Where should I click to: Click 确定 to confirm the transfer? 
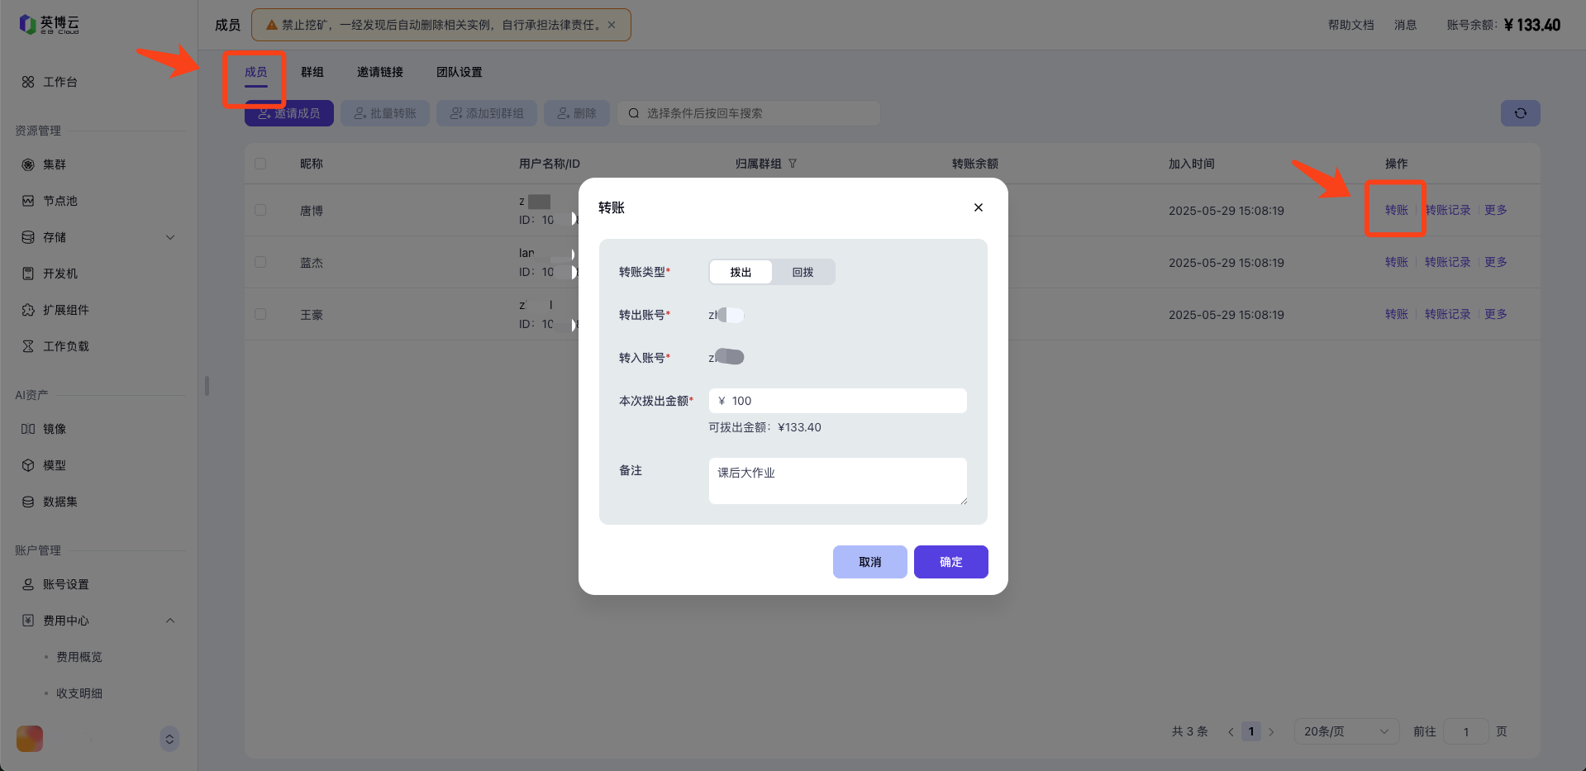pyautogui.click(x=950, y=562)
